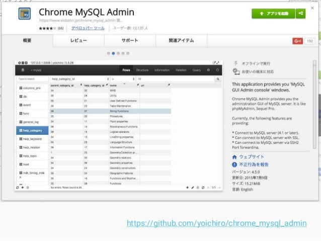Click the Structure tab in the screenshot
321x241 pixels.
click(142, 70)
